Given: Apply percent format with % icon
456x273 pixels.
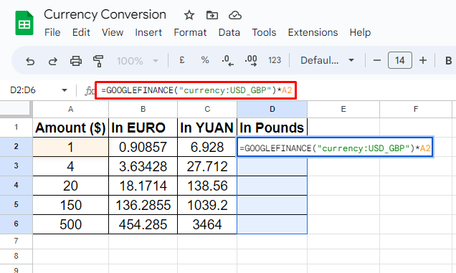Looking at the screenshot, I should pos(205,60).
